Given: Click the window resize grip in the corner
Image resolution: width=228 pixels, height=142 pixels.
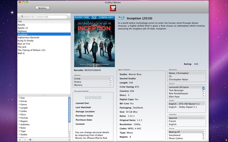Looking at the screenshot, I should pyautogui.click(x=207, y=140).
